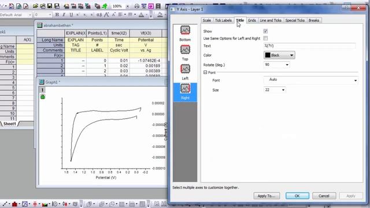The image size is (370, 208).
Task: Check Use Same Options for Left and Right
Action: coord(265,38)
